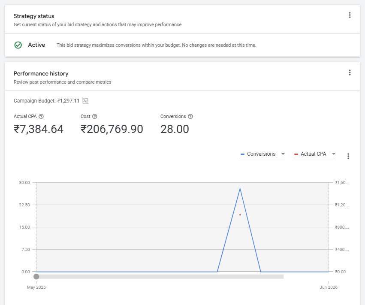Open the Cost help icon

pyautogui.click(x=95, y=116)
